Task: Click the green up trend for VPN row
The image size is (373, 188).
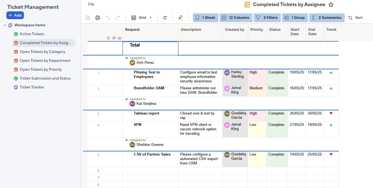Action: tap(331, 125)
